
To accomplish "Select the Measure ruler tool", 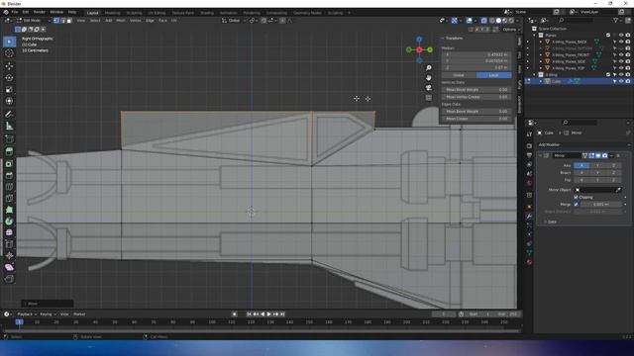I will click(x=9, y=126).
